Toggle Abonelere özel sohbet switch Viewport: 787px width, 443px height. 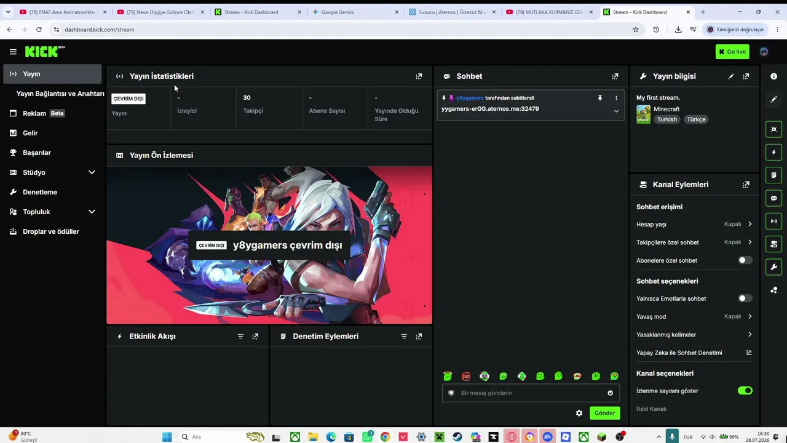tap(745, 260)
